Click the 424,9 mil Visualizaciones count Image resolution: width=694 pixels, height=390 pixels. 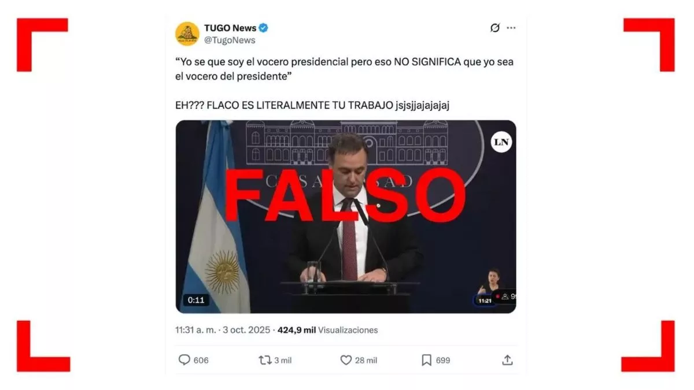(328, 330)
